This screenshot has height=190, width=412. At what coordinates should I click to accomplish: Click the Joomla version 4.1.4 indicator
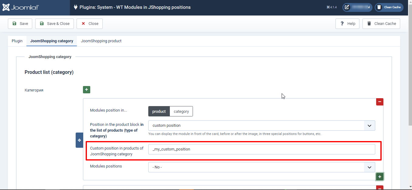[x=331, y=7]
